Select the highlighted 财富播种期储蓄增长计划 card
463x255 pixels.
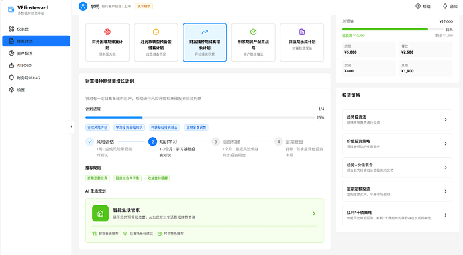pyautogui.click(x=205, y=42)
